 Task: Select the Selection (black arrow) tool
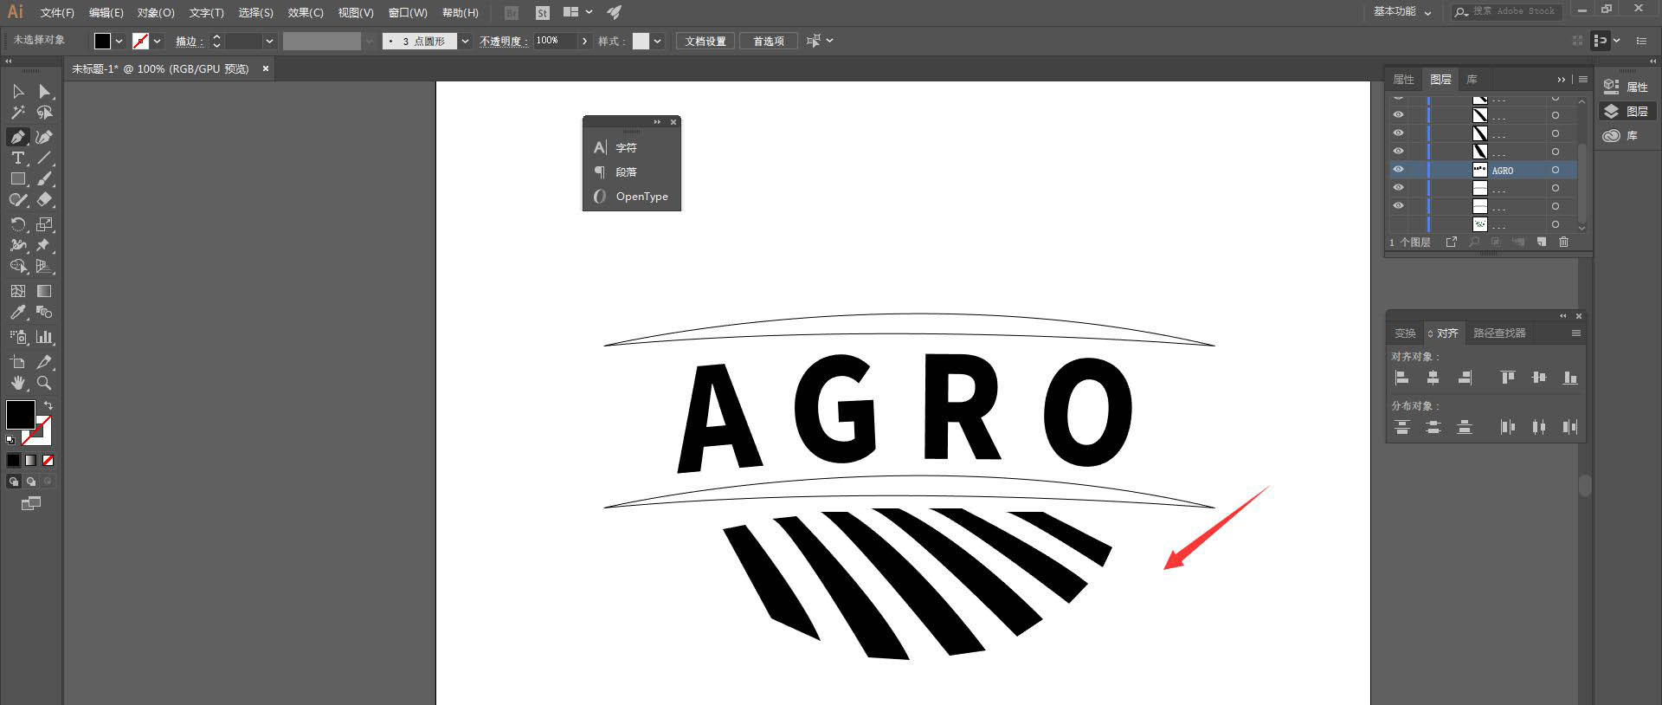coord(17,91)
